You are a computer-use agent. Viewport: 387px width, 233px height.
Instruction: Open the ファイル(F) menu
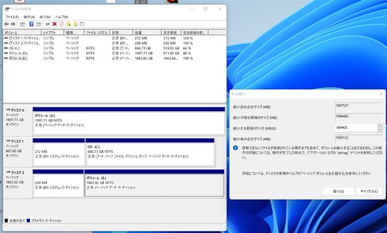pos(12,17)
